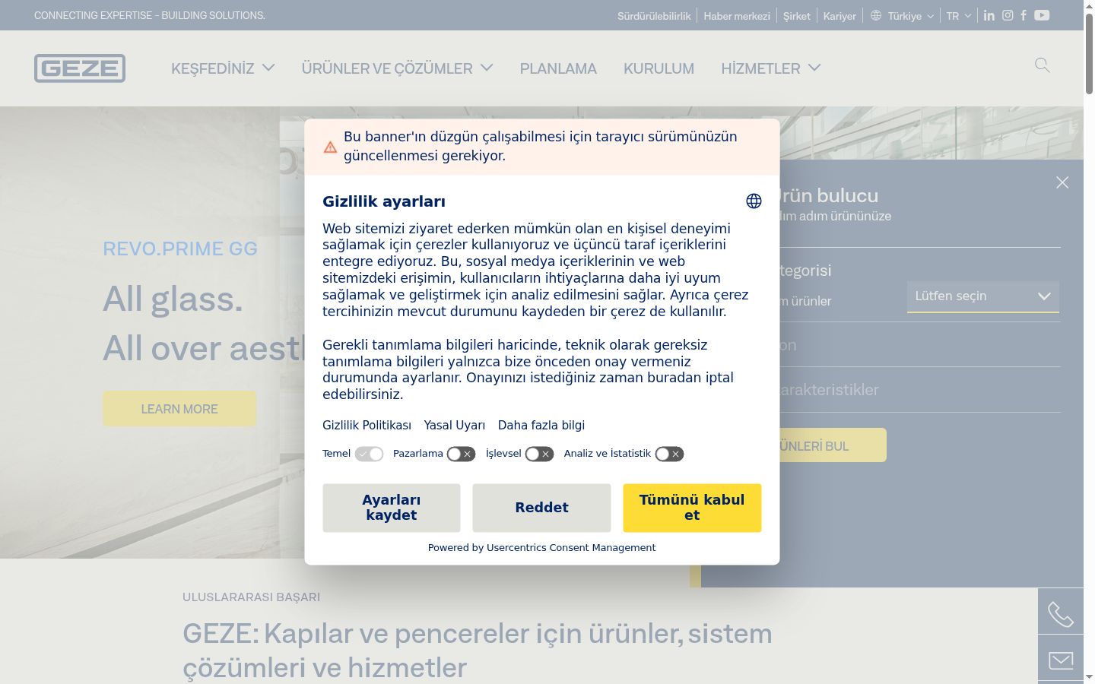Expand ÜRÜNLER VE ÇÖZÜMLER menu
1095x684 pixels.
397,68
